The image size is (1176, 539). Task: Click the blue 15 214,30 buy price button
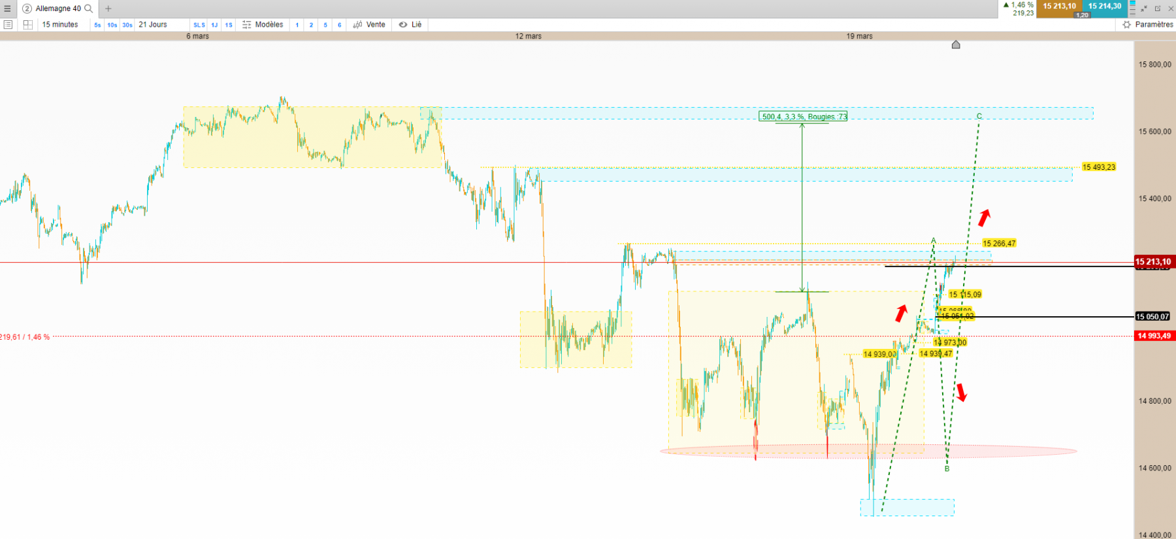(1105, 7)
